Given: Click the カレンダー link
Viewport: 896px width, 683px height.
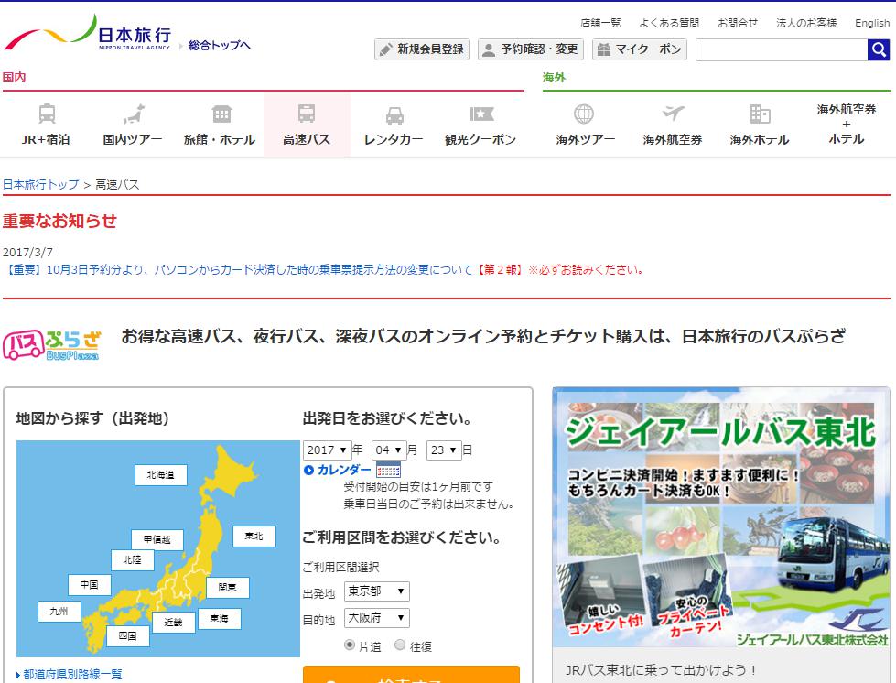Looking at the screenshot, I should (x=344, y=470).
